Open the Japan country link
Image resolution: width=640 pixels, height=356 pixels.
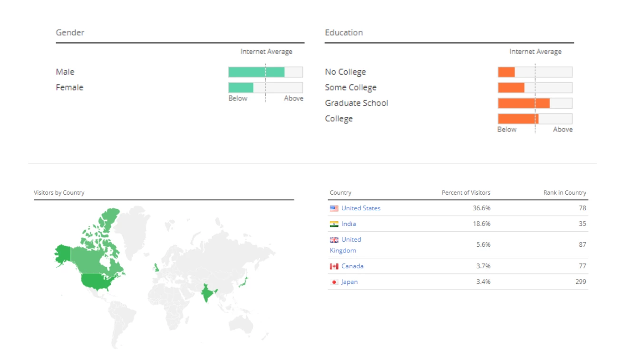tap(349, 282)
